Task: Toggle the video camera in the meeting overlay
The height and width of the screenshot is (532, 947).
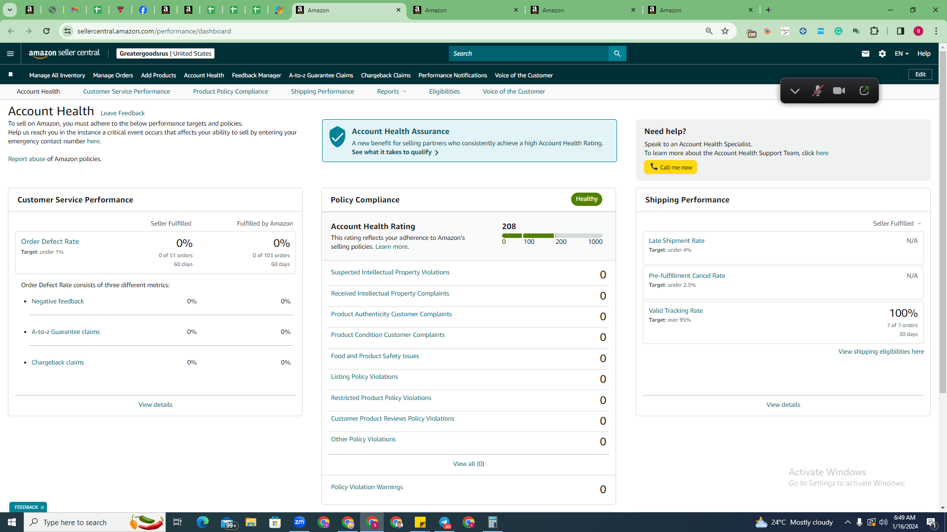Action: (x=839, y=91)
